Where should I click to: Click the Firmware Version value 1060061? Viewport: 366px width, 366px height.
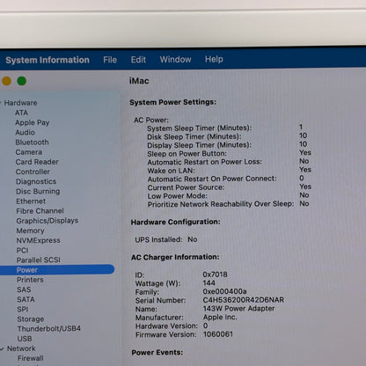click(x=218, y=334)
